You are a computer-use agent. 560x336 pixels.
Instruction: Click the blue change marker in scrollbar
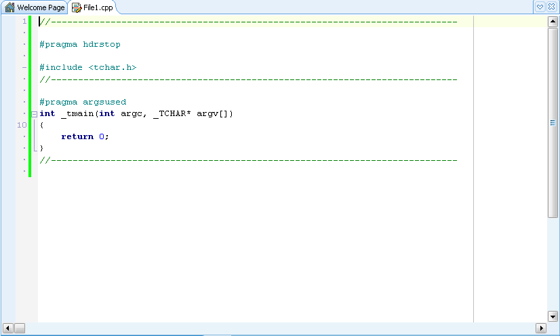[x=553, y=123]
